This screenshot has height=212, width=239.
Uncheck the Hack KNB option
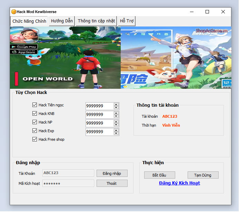(x=34, y=114)
